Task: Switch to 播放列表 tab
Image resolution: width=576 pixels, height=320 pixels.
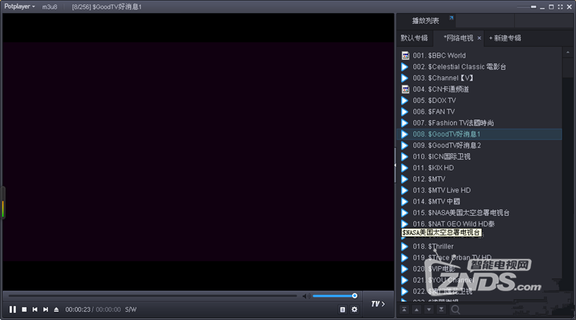Action: (426, 21)
